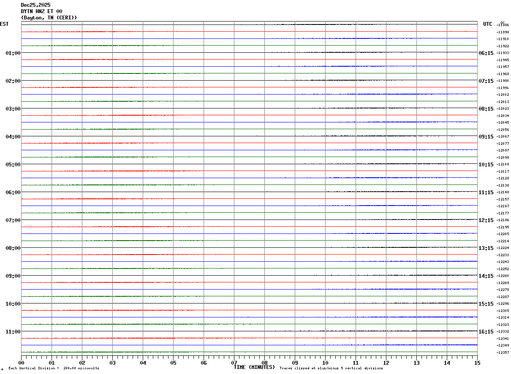
Task: Click the 10:15 UTC time label
Action: pos(486,165)
